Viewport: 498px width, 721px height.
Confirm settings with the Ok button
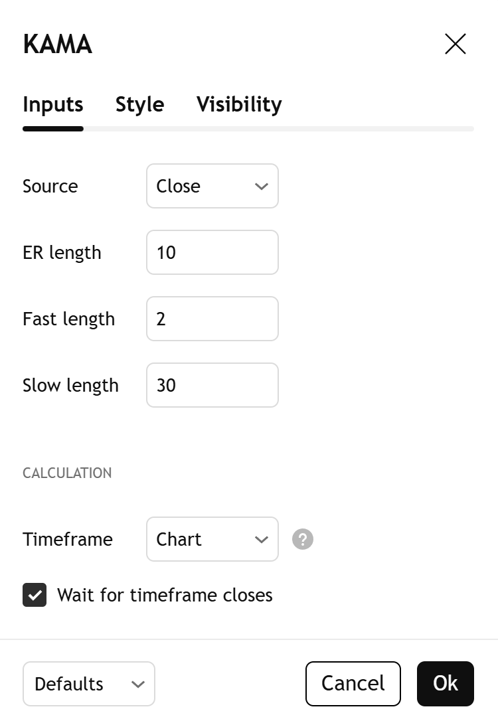coord(445,684)
